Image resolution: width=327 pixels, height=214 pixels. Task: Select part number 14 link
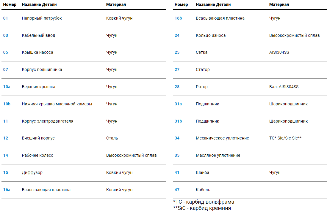pyautogui.click(x=6, y=155)
